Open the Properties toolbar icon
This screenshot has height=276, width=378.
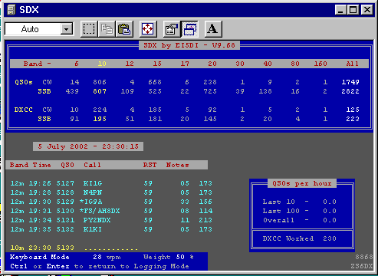pyautogui.click(x=172, y=29)
